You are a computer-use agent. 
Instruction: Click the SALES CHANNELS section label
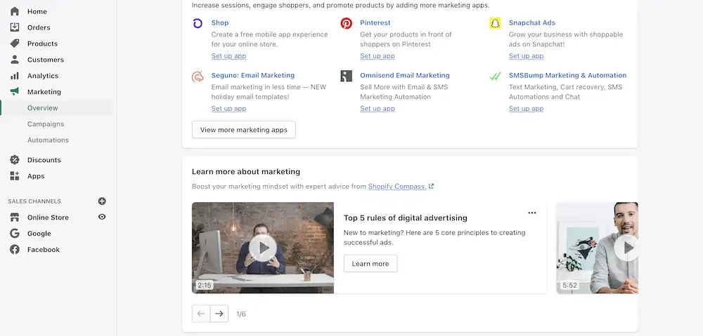coord(34,201)
